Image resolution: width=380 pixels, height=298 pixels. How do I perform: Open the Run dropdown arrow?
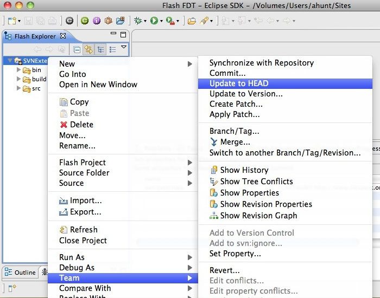tap(161, 21)
